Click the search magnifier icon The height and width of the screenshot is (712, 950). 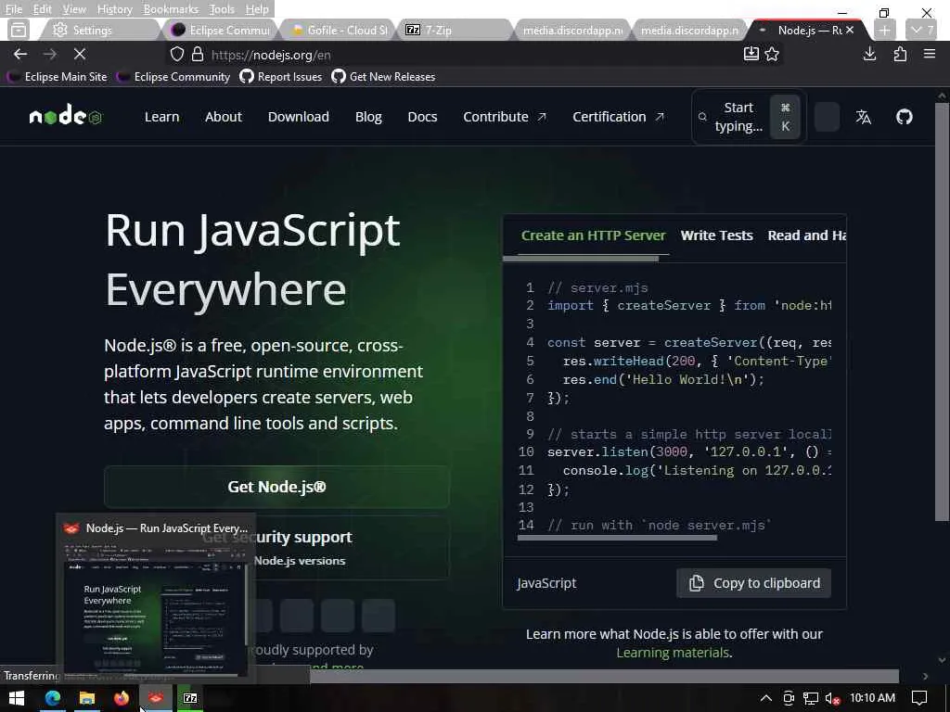702,117
